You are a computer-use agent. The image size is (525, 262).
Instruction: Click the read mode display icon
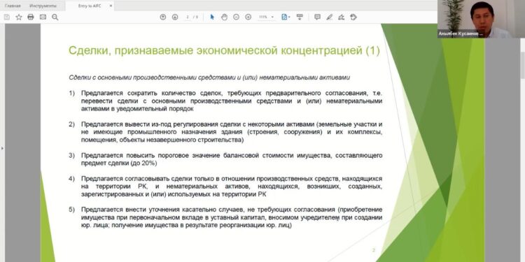[300, 17]
